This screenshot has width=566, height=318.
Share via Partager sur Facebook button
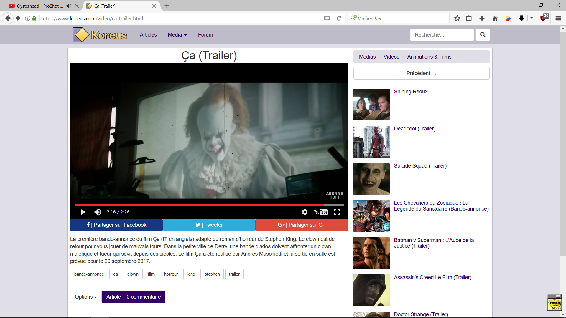coord(116,225)
